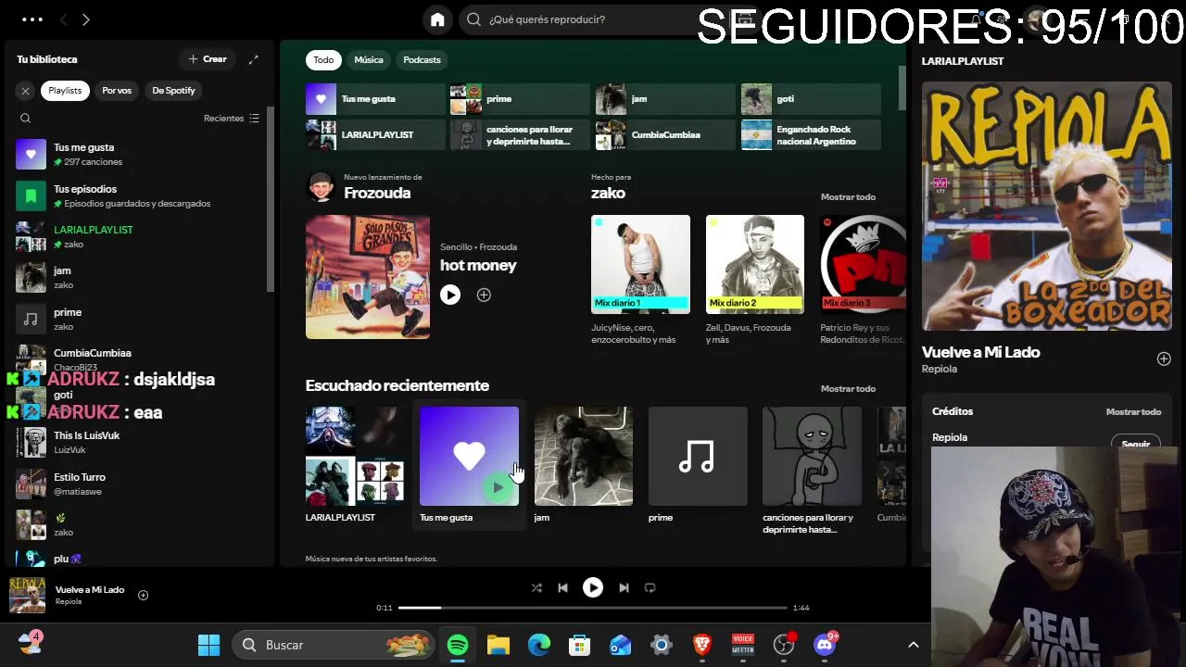Click Mostrar todo in Créditos section
This screenshot has height=667, width=1186.
point(1133,412)
